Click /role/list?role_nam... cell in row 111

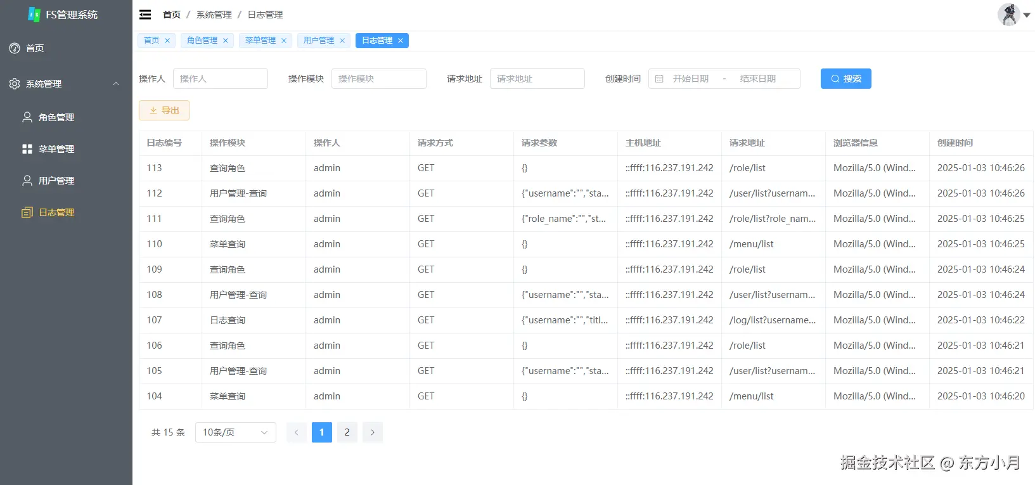tap(773, 219)
